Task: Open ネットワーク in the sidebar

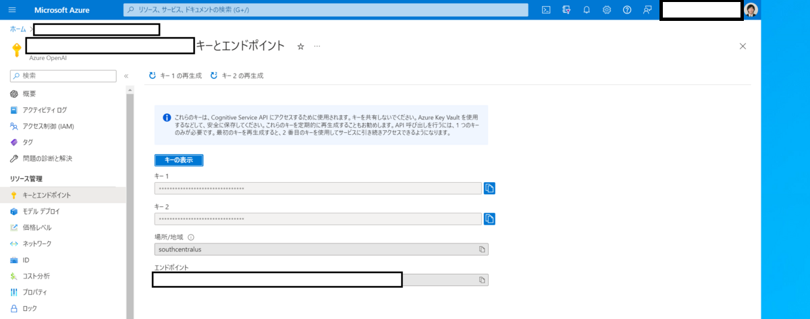Action: (x=63, y=243)
